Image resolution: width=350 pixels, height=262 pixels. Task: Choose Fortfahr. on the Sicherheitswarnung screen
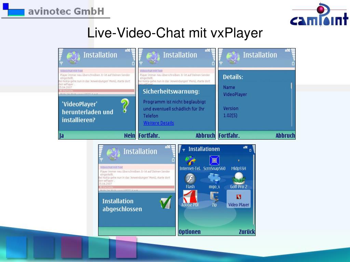coord(149,135)
